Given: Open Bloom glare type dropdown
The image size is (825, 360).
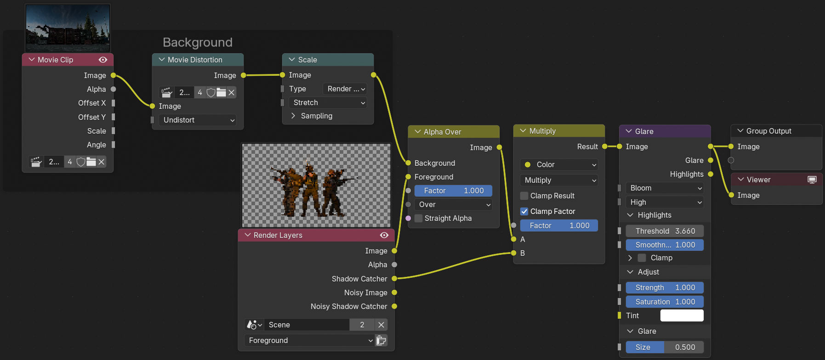Looking at the screenshot, I should pos(665,188).
